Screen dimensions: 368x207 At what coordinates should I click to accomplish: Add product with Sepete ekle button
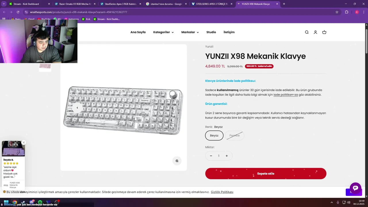266,174
